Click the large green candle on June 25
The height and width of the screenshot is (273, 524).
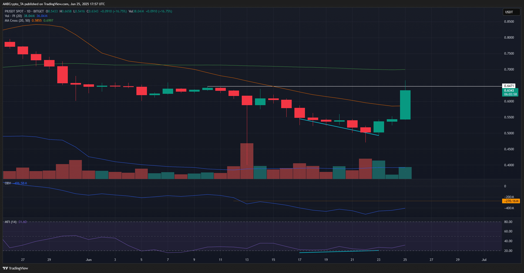click(x=405, y=105)
